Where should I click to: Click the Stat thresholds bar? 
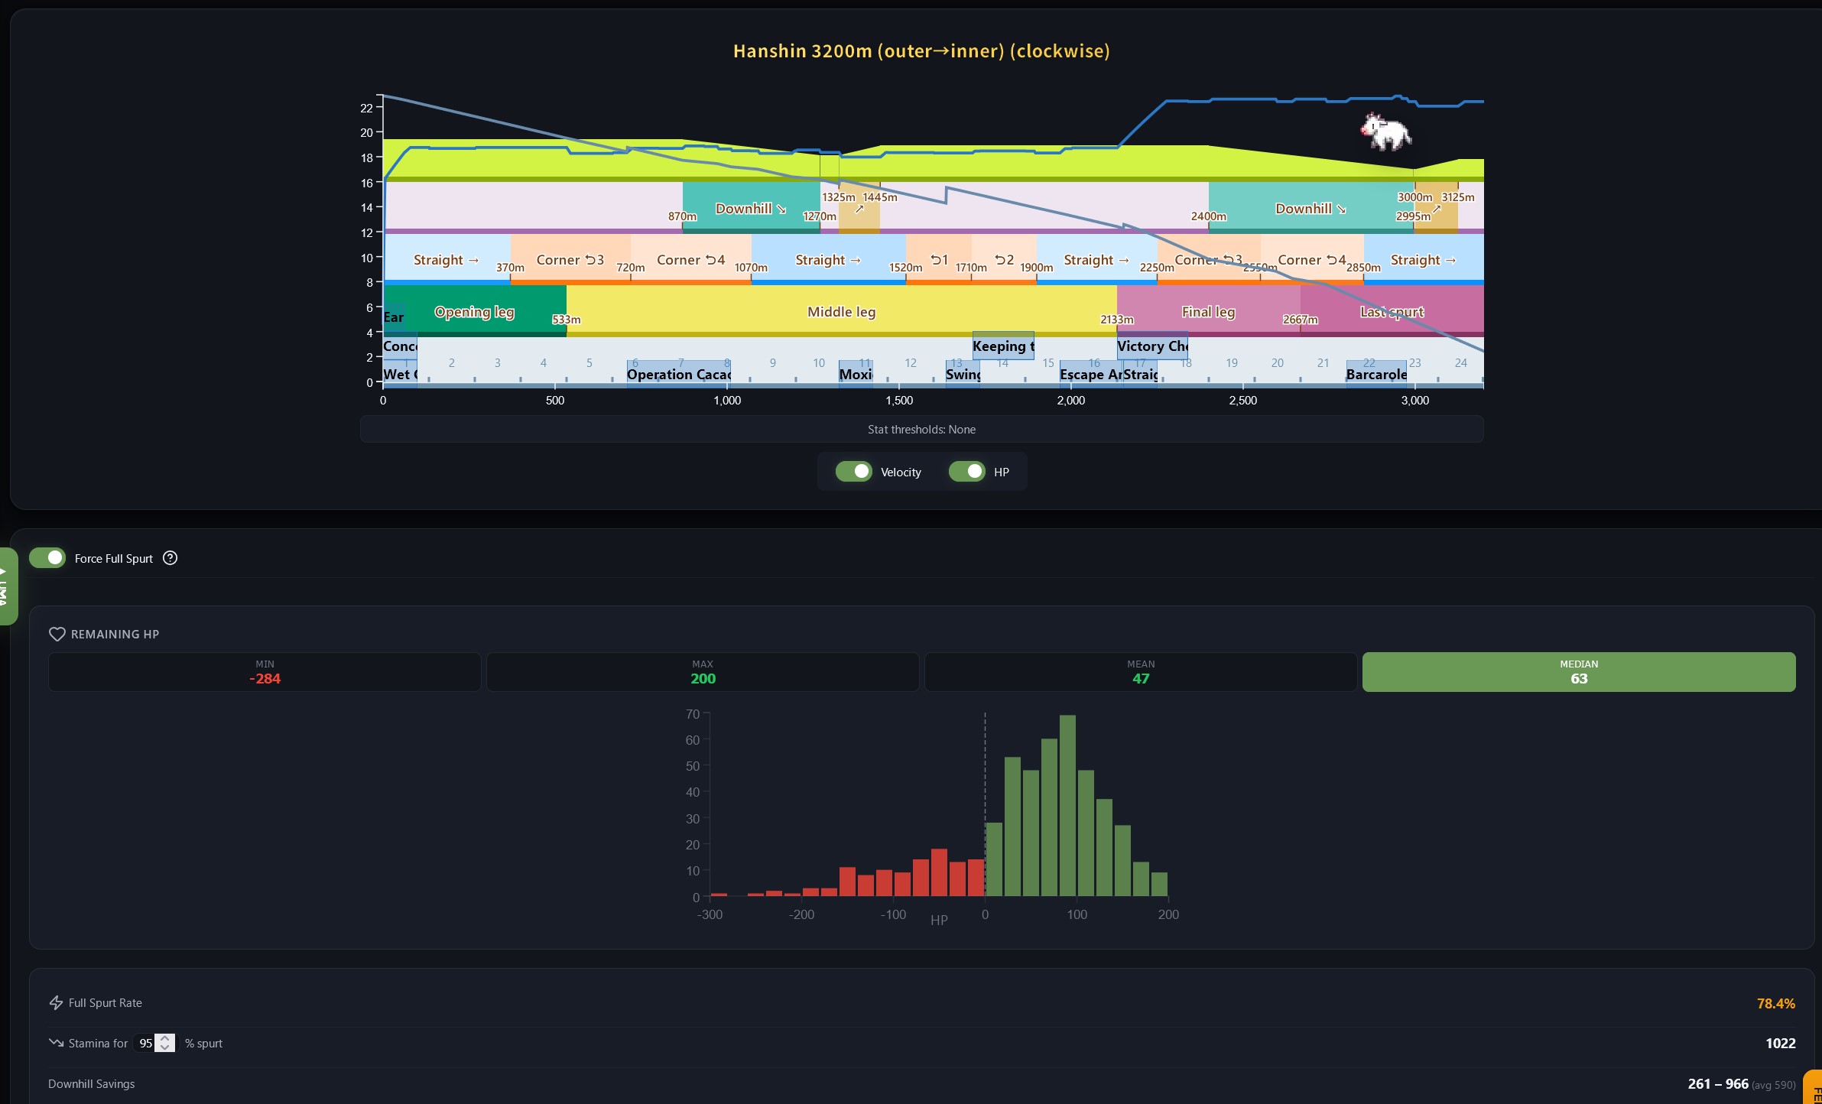pyautogui.click(x=921, y=429)
